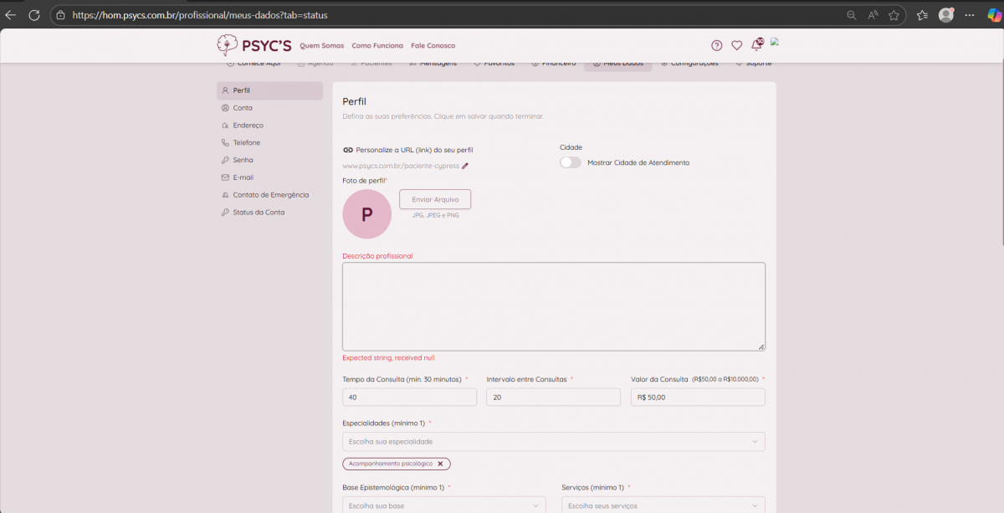The image size is (1004, 513).
Task: Click the browser favorites star icon
Action: (894, 15)
